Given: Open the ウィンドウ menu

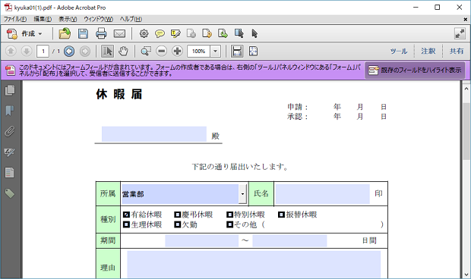Looking at the screenshot, I should click(98, 19).
